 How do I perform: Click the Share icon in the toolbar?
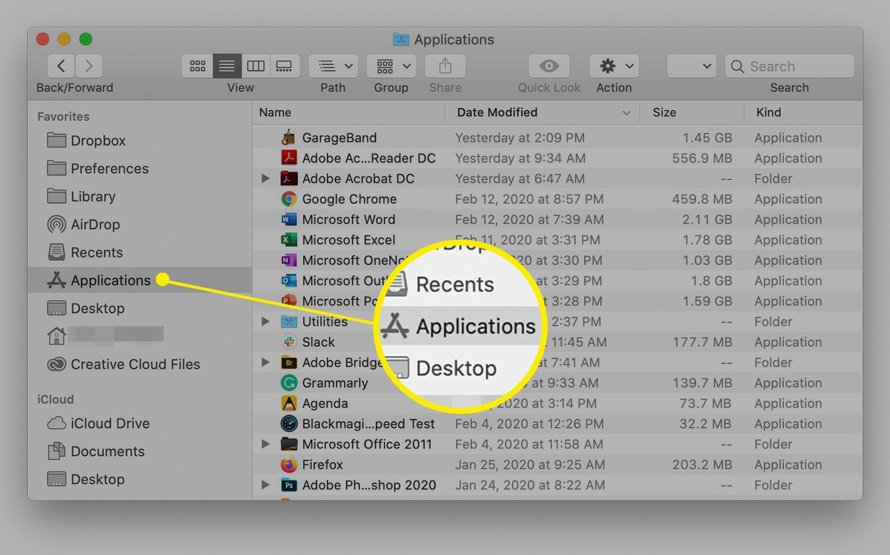445,66
